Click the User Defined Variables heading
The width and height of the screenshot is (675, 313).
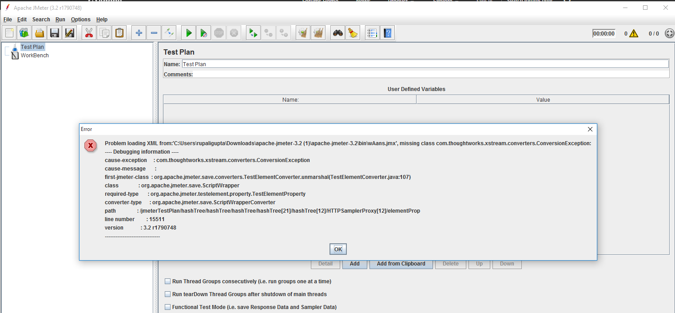click(417, 89)
